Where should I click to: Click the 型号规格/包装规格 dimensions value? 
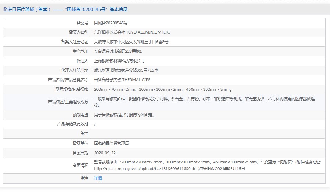point(162,89)
